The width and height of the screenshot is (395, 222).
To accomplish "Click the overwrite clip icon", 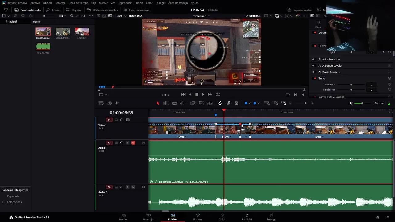I will tap(201, 103).
